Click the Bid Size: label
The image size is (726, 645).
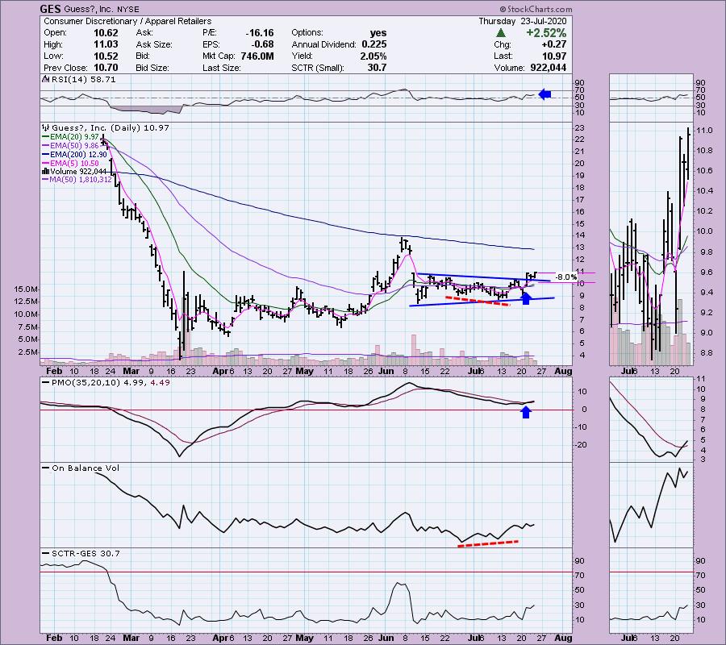point(152,68)
